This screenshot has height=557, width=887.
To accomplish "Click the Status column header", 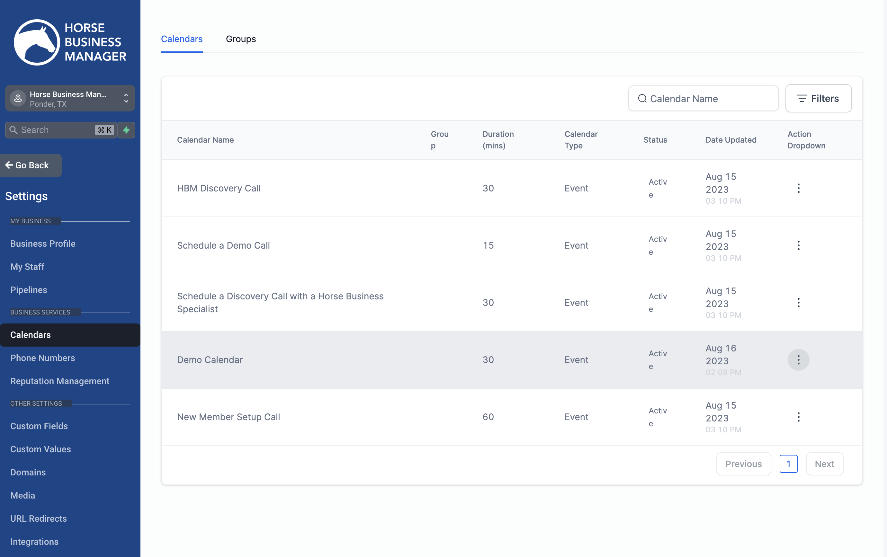I will tap(655, 140).
